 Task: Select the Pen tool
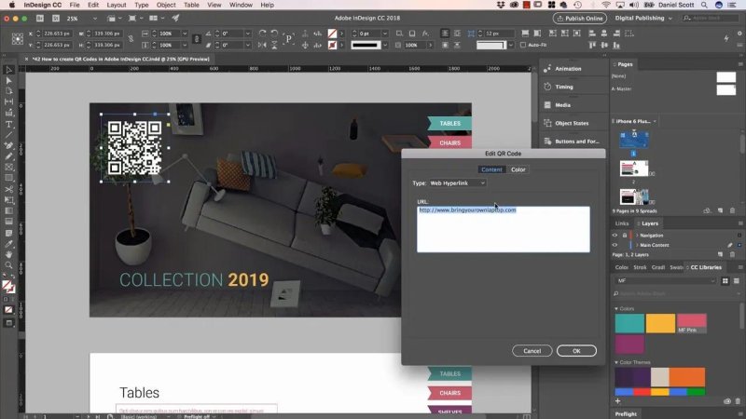[x=8, y=145]
